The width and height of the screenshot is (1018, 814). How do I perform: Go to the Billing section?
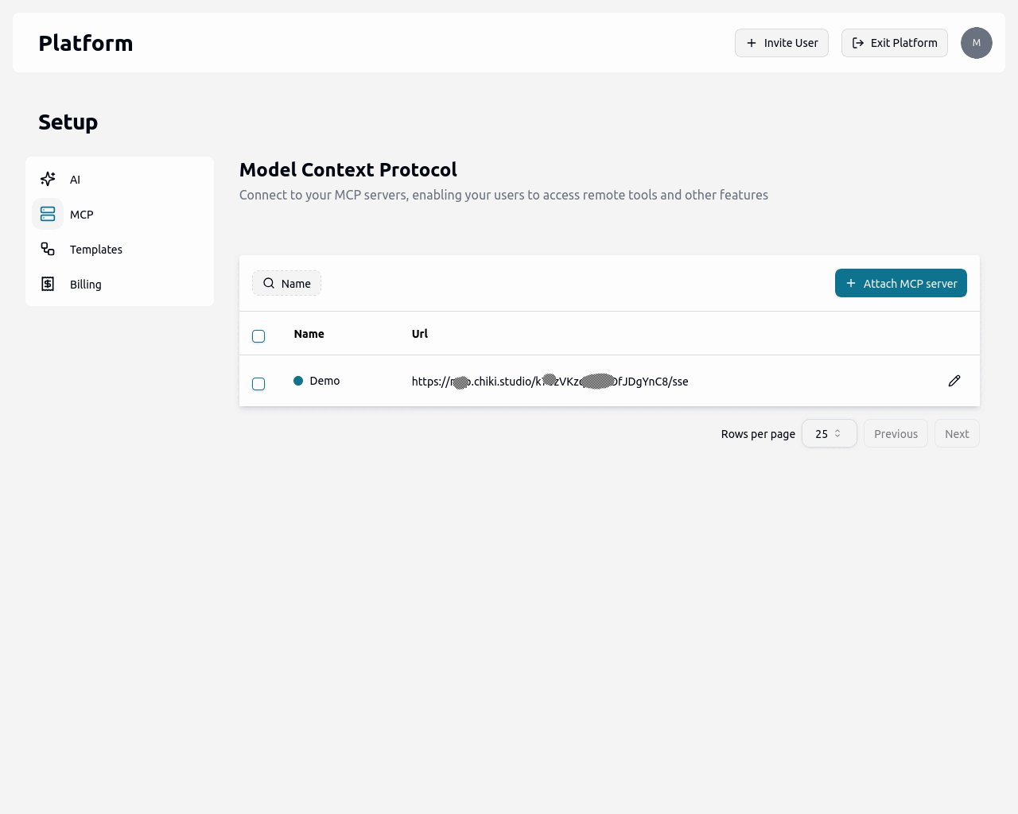86,285
